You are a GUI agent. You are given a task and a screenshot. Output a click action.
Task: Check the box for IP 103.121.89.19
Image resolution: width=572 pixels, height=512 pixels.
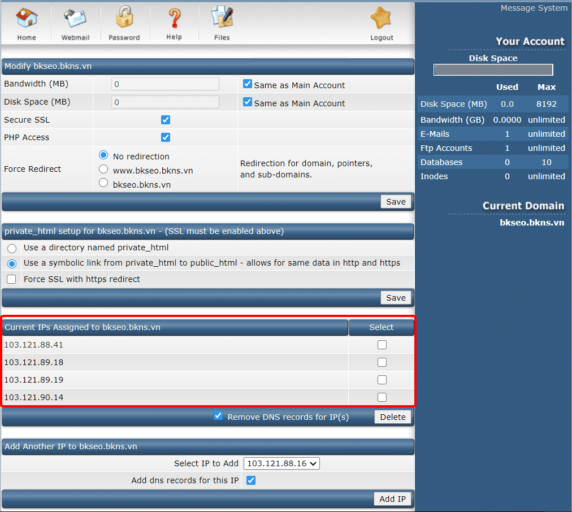382,380
